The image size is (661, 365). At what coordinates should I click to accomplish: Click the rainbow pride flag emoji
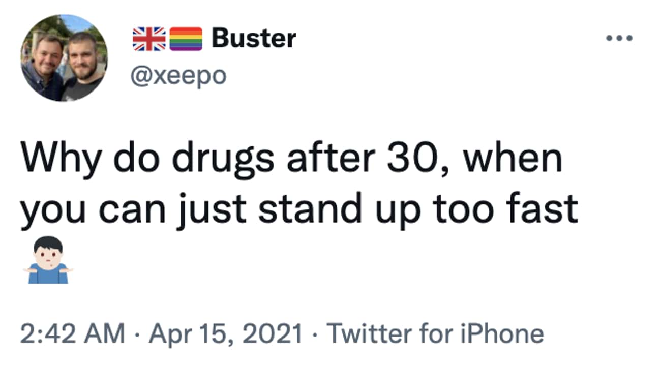pyautogui.click(x=186, y=39)
